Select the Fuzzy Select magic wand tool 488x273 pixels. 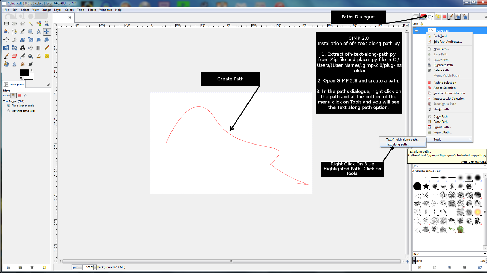point(30,23)
